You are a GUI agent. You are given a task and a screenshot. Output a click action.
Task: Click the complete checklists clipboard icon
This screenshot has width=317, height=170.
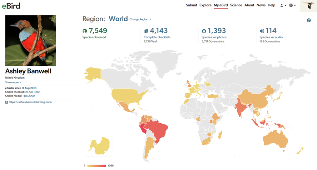pos(146,31)
